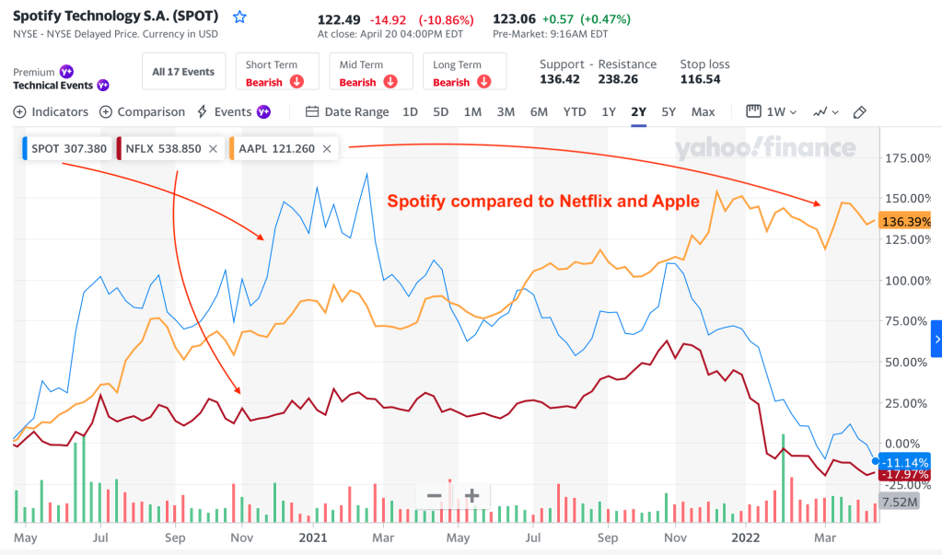The height and width of the screenshot is (555, 942).
Task: Open the Indicators plus icon
Action: pyautogui.click(x=20, y=112)
